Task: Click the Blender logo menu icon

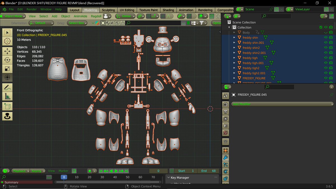Action: point(4,9)
